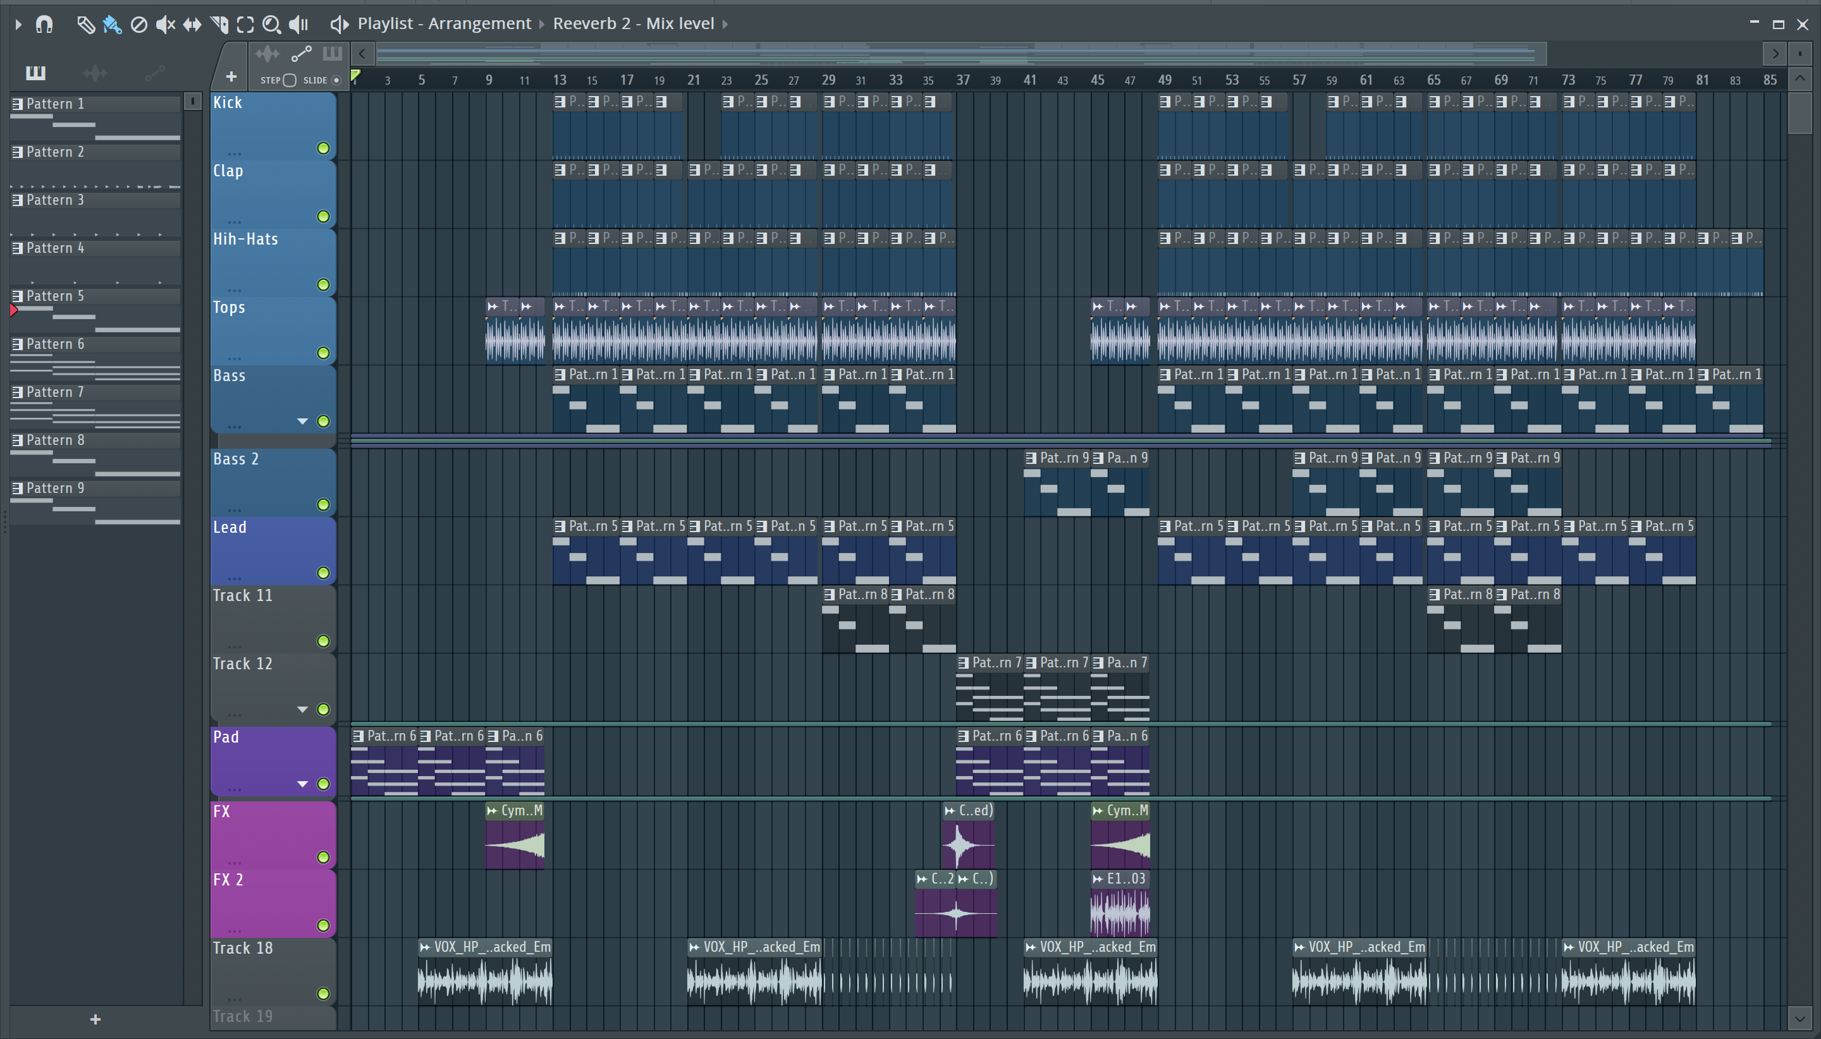Select the Tops track header
This screenshot has height=1039, width=1821.
tap(273, 331)
